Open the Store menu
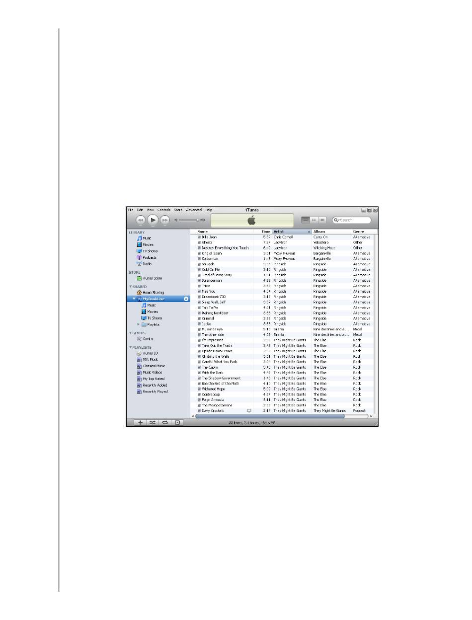 [x=178, y=210]
